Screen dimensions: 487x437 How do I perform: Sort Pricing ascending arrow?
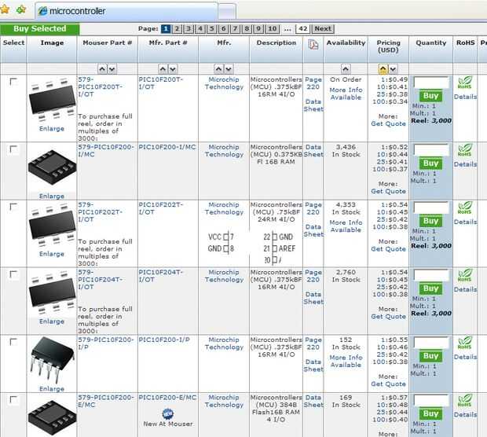(383, 69)
